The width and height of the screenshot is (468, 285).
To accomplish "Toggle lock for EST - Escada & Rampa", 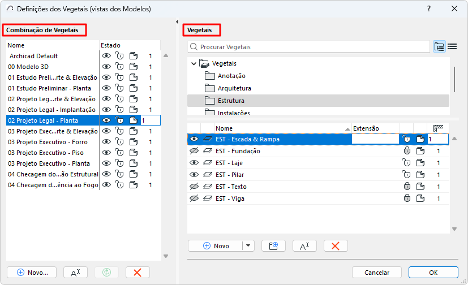I will (x=406, y=139).
